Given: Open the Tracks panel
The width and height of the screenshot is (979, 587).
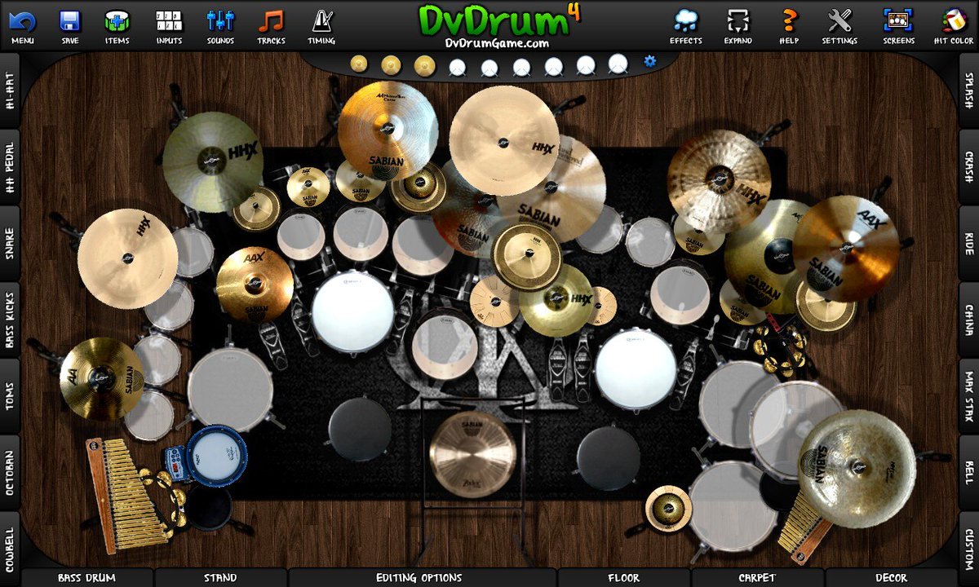Looking at the screenshot, I should [270, 23].
